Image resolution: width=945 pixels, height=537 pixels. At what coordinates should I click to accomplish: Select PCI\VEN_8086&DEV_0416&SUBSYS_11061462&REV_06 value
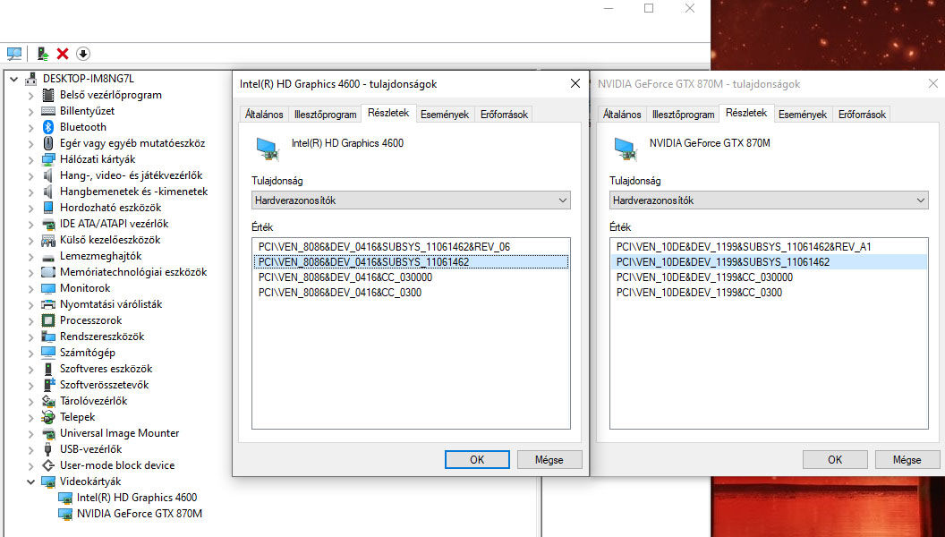coord(411,246)
